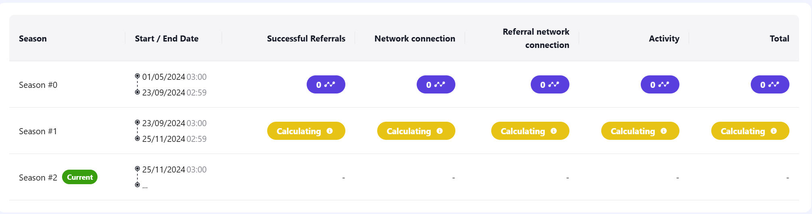This screenshot has width=812, height=214.
Task: Select the Season #2 row label
Action: click(38, 178)
